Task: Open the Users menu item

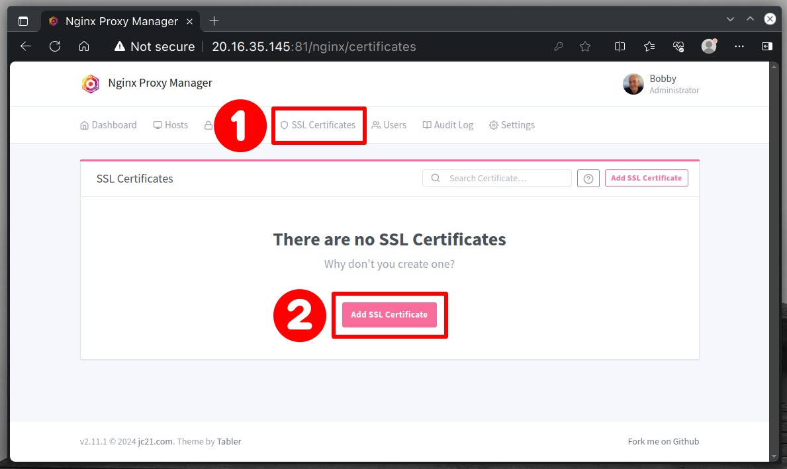Action: tap(389, 125)
